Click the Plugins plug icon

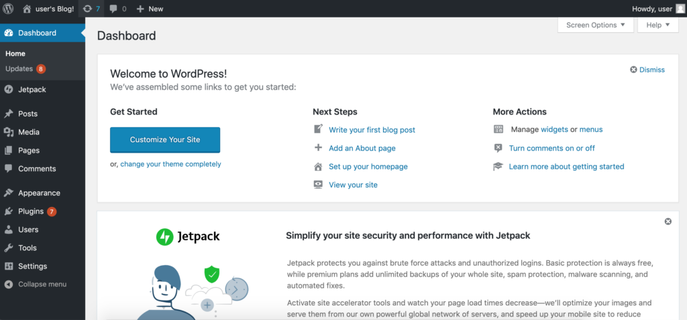click(8, 211)
